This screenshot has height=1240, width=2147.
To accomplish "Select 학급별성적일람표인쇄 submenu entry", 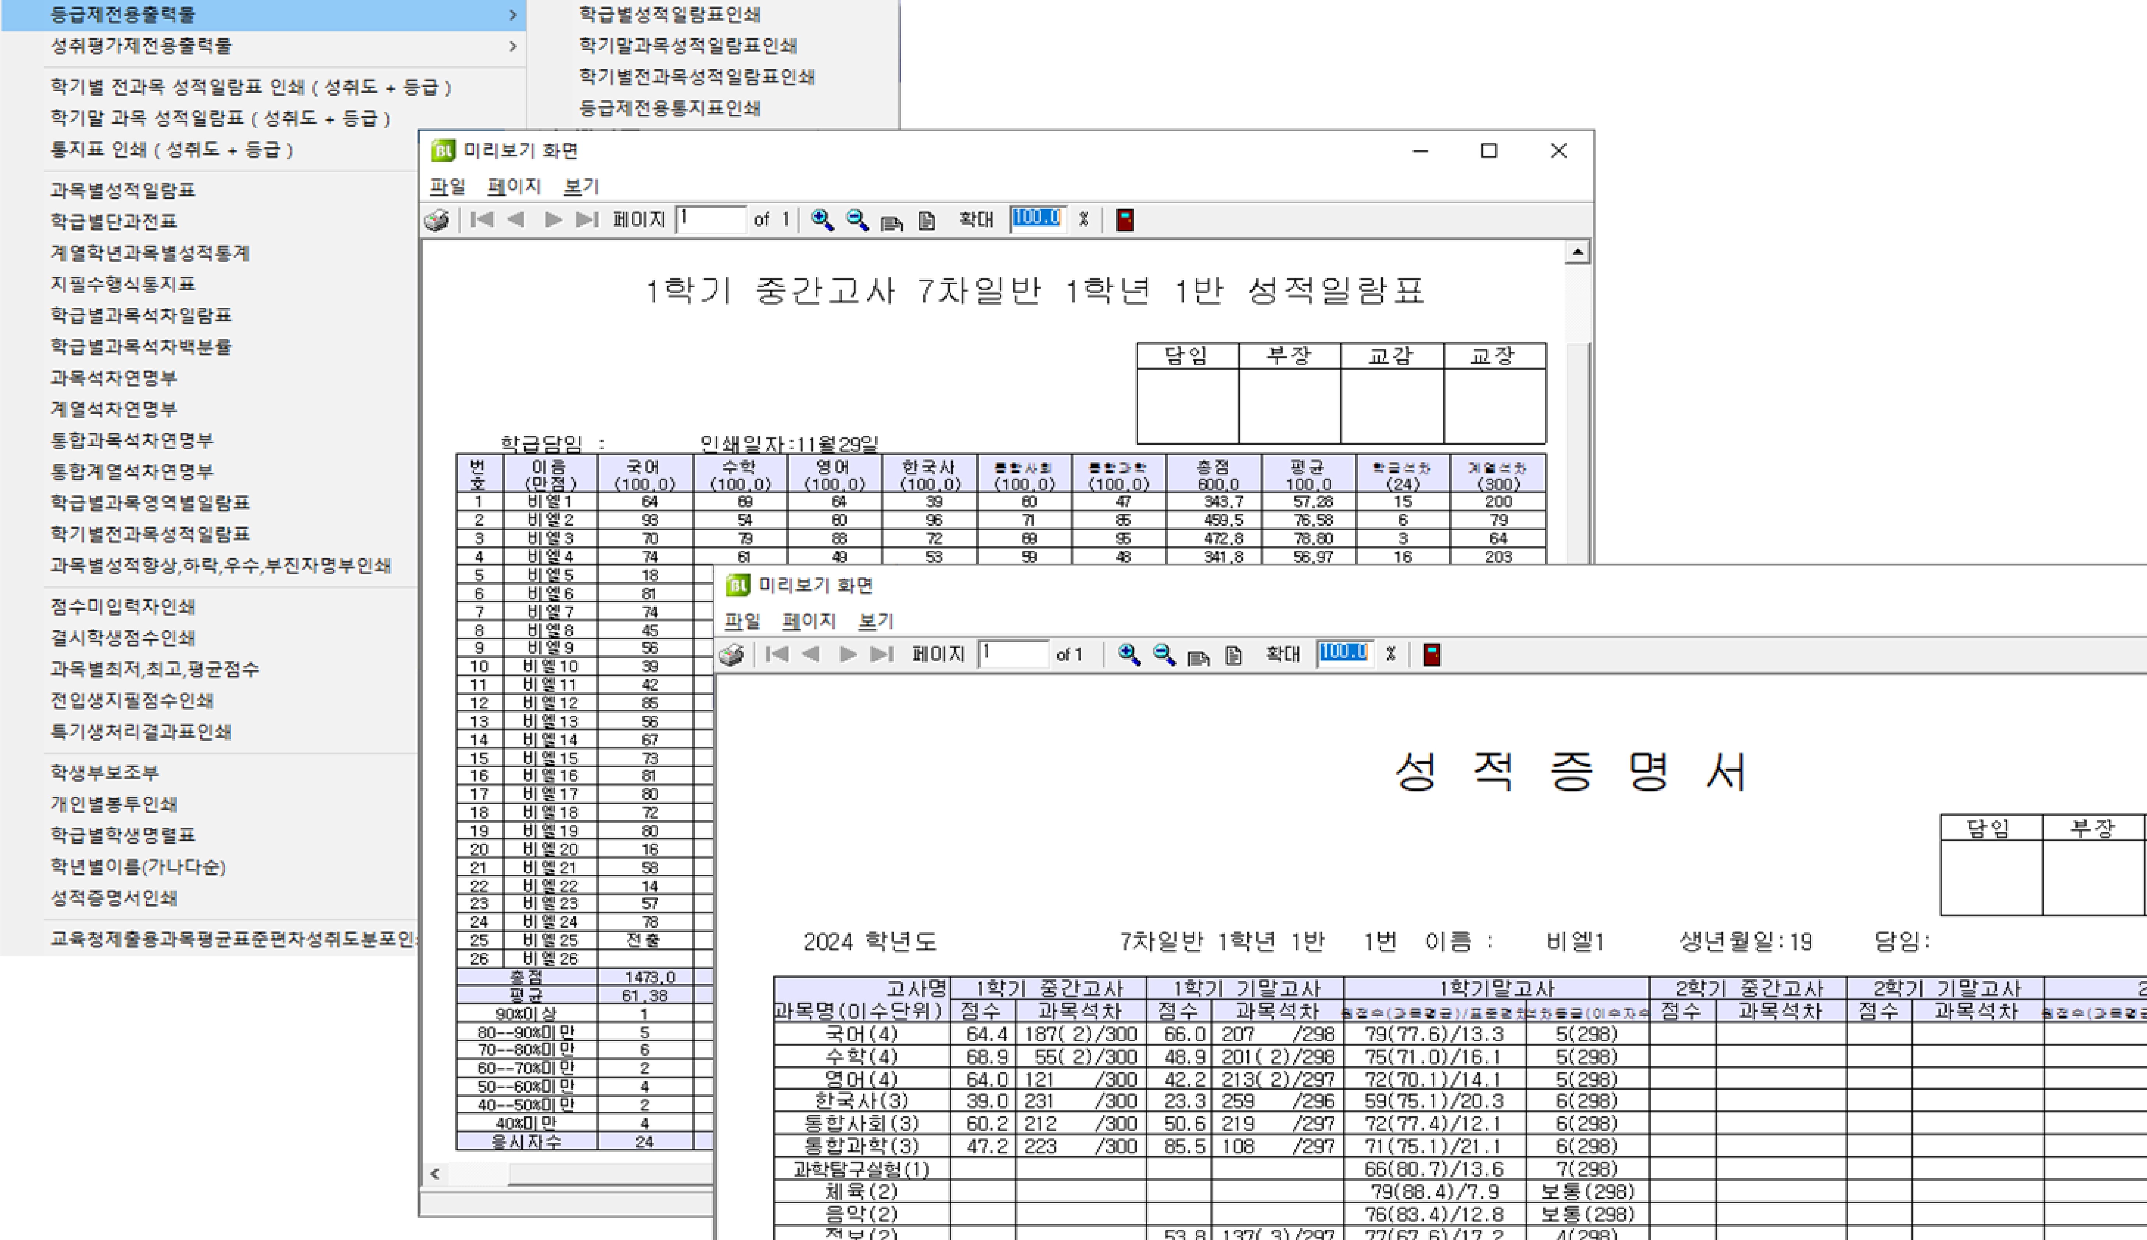I will tap(670, 14).
